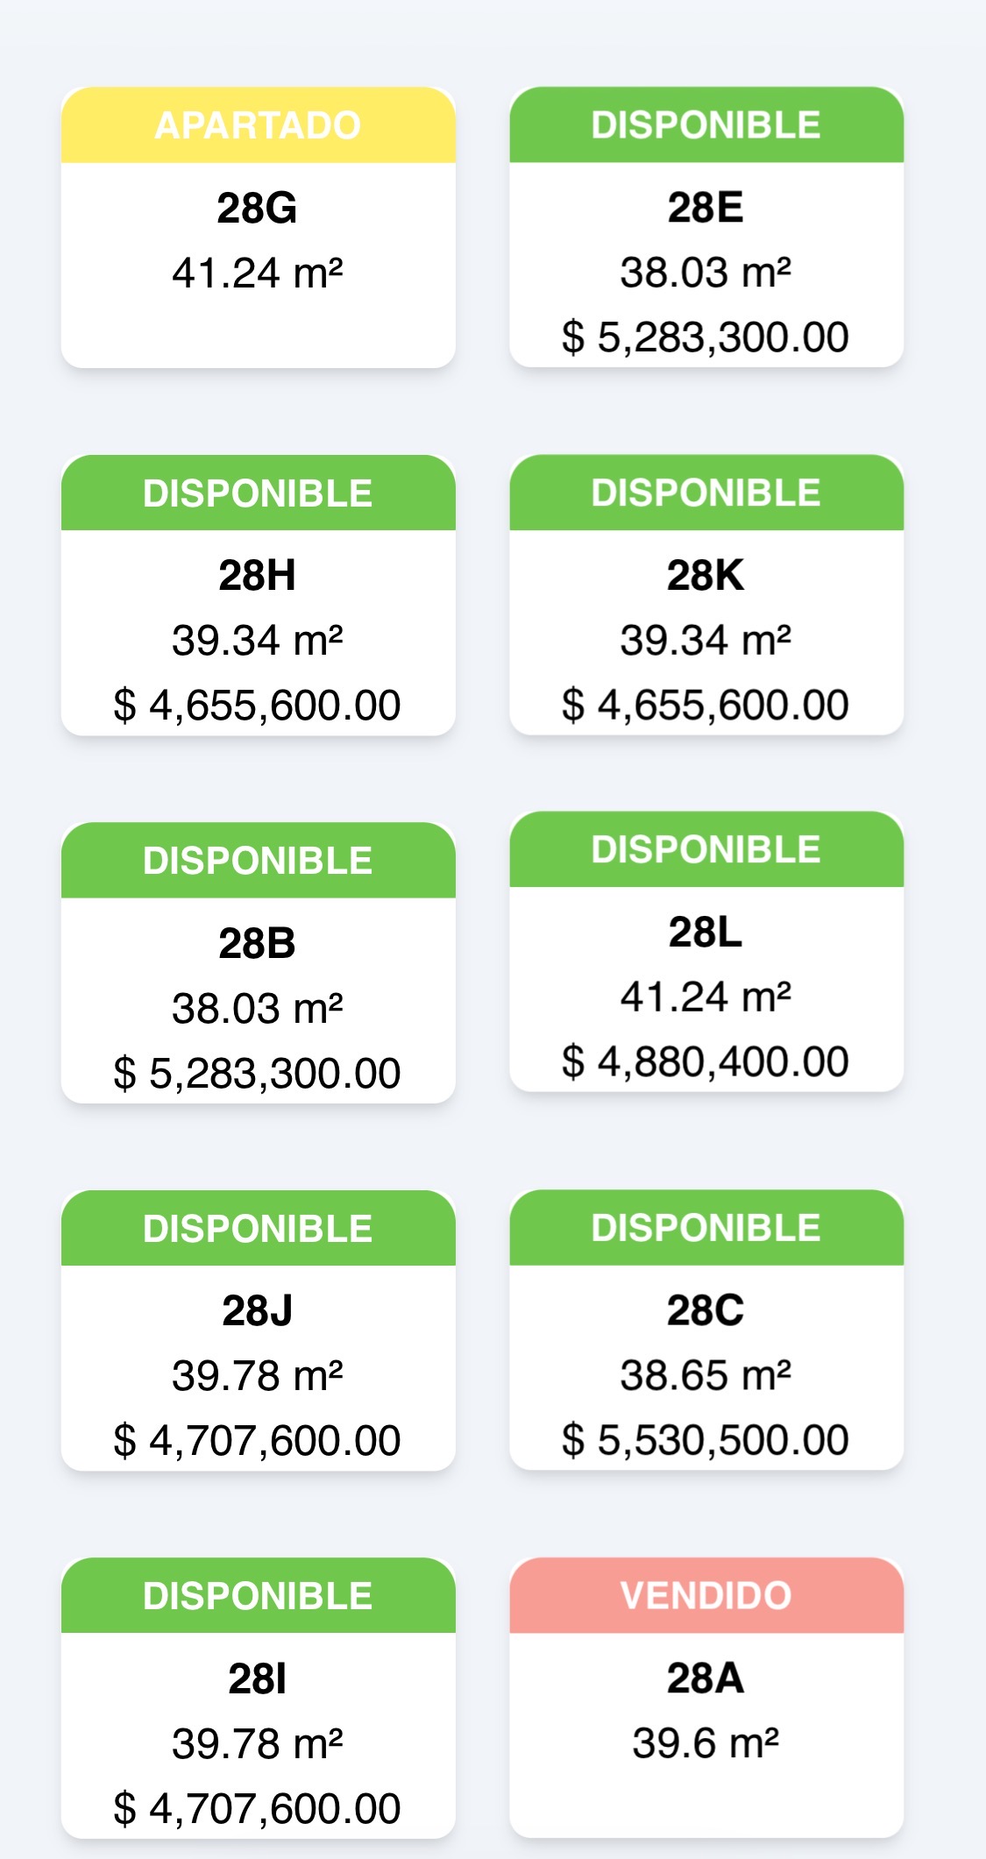This screenshot has width=986, height=1859.
Task: Click the DISPONIBLE banner on unit 28L
Action: coord(706,849)
